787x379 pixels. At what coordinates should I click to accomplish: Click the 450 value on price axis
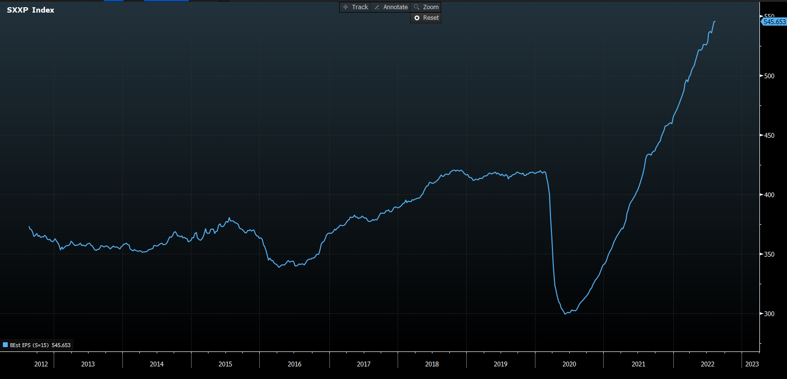coord(769,135)
